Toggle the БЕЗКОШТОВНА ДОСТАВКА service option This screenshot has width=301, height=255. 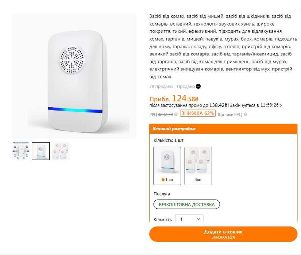pos(186,204)
